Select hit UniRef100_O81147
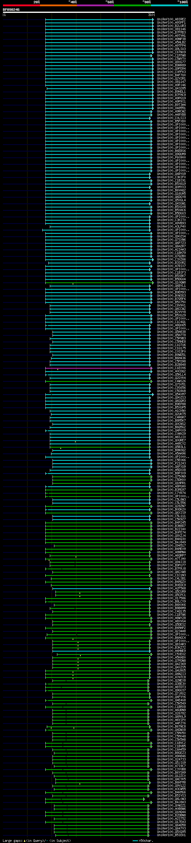Image resolution: width=191 pixels, height=843 pixels. tap(171, 82)
